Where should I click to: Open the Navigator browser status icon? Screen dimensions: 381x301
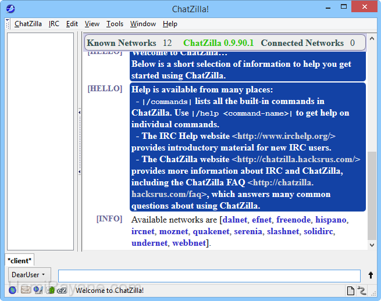tap(12, 290)
